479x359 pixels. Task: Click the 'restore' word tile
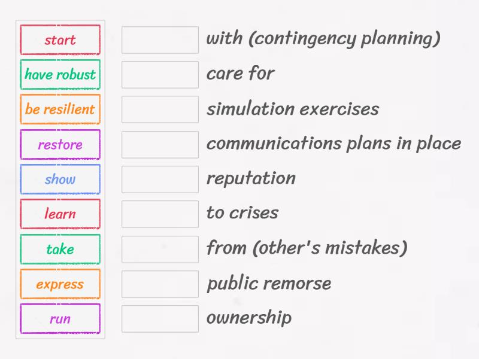(x=60, y=144)
